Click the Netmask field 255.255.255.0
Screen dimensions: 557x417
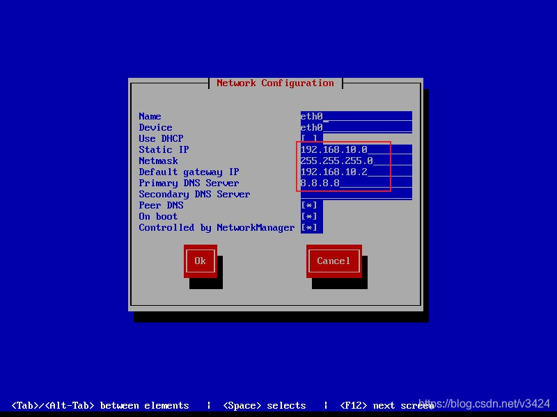pyautogui.click(x=356, y=161)
